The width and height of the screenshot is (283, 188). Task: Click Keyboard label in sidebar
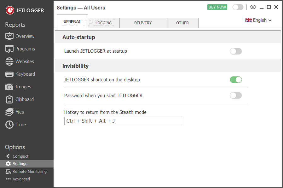coord(25,74)
